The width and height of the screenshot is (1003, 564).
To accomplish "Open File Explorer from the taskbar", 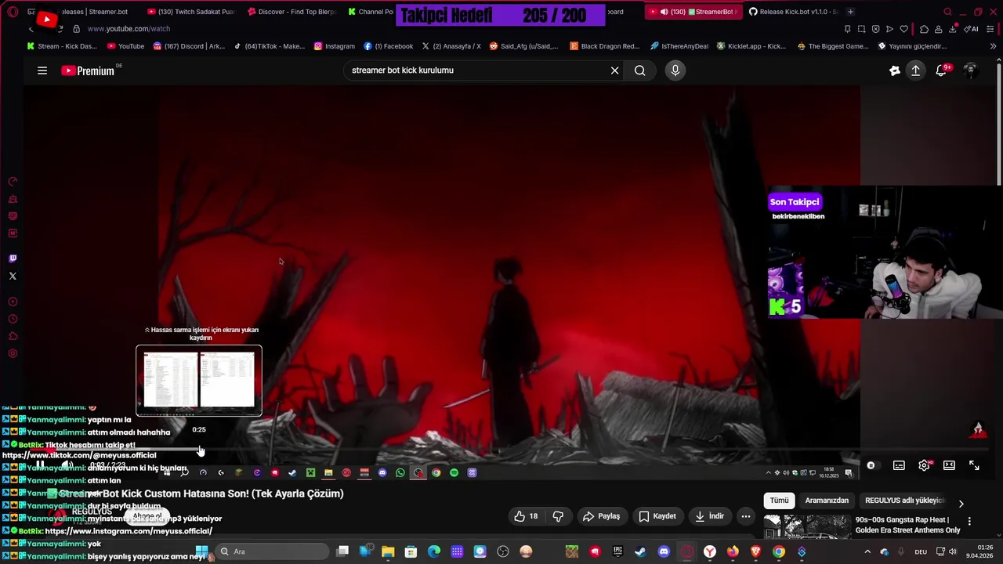I will [388, 551].
